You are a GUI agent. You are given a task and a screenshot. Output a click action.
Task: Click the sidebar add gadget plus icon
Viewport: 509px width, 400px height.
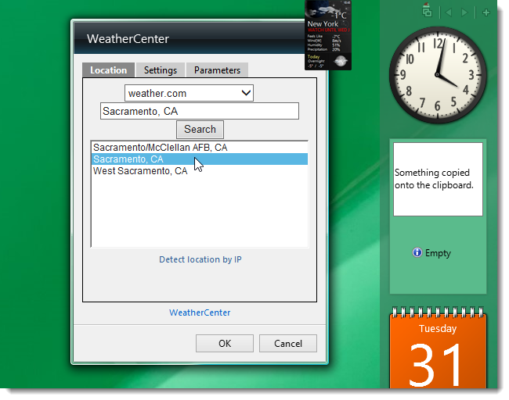pyautogui.click(x=486, y=12)
